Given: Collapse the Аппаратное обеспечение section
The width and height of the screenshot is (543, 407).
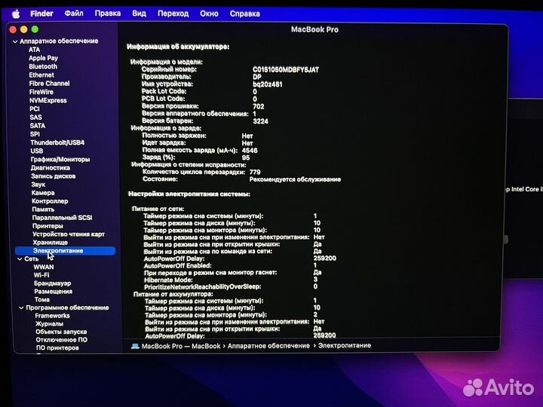Looking at the screenshot, I should (x=15, y=41).
